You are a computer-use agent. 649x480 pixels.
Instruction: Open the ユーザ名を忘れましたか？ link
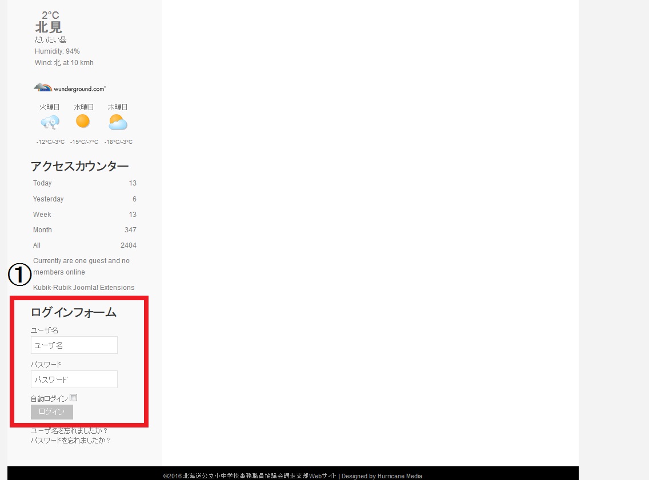pos(69,431)
